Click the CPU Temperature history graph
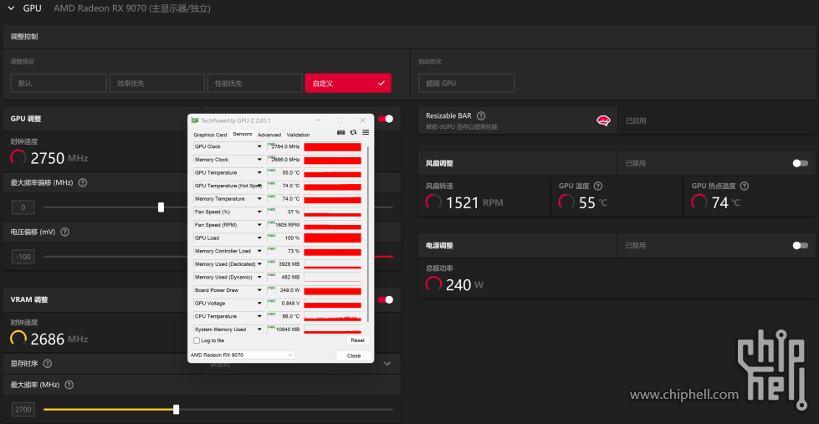The height and width of the screenshot is (424, 819). coord(333,316)
